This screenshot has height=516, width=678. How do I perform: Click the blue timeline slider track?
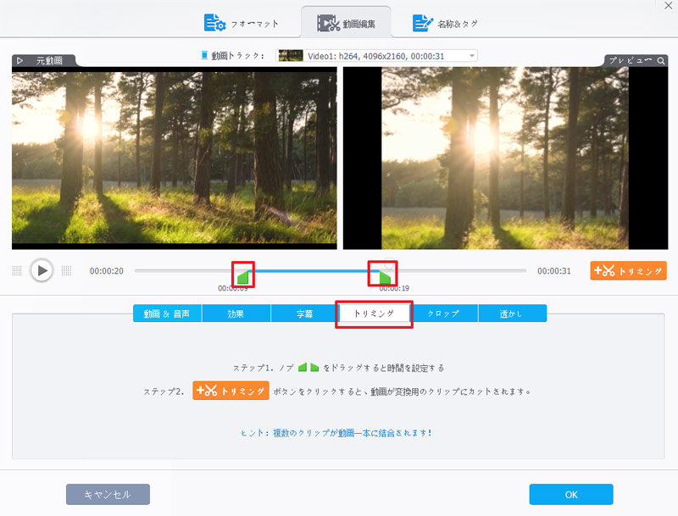[314, 270]
